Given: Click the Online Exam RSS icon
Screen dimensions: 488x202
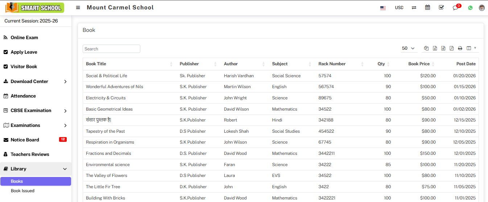Looking at the screenshot, I should [5, 38].
